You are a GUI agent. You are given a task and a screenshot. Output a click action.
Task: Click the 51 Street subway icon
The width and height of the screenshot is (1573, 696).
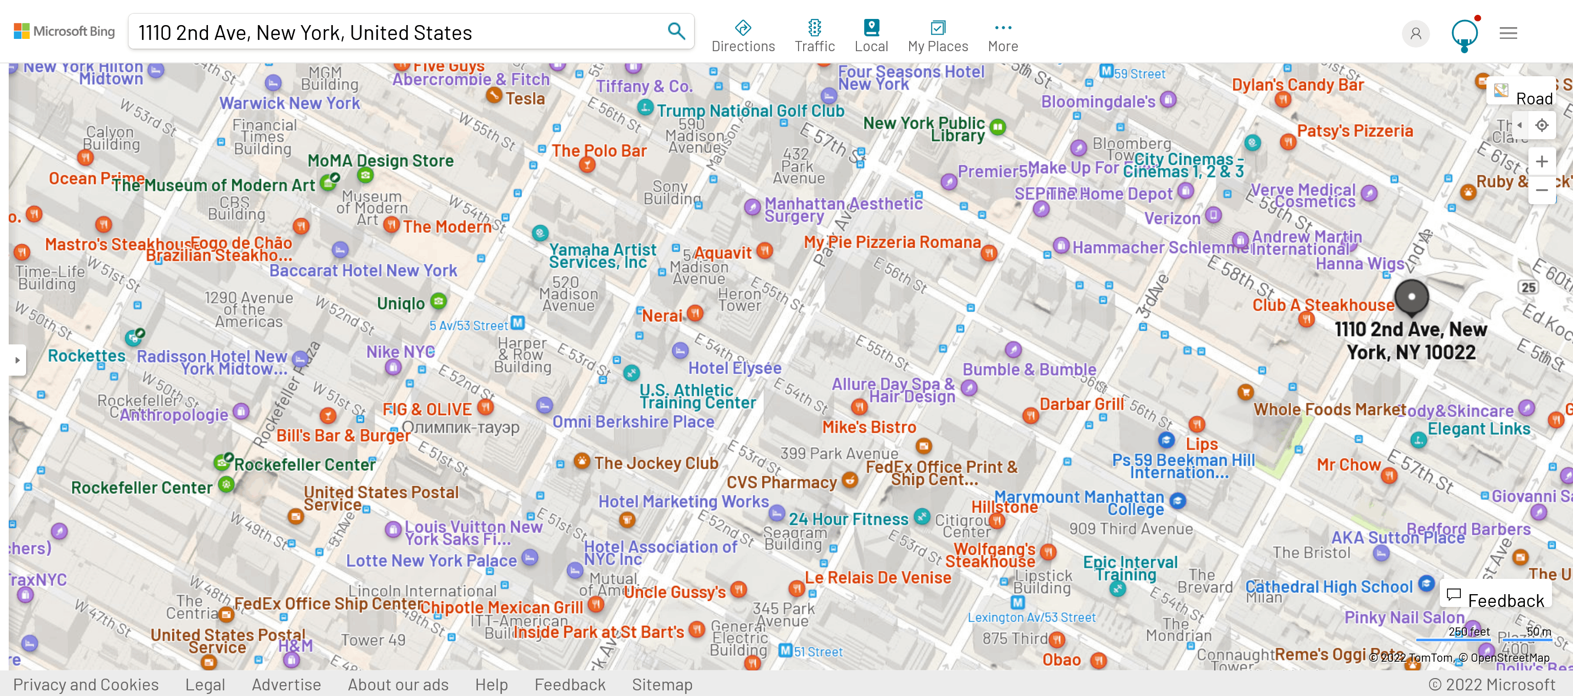[785, 650]
